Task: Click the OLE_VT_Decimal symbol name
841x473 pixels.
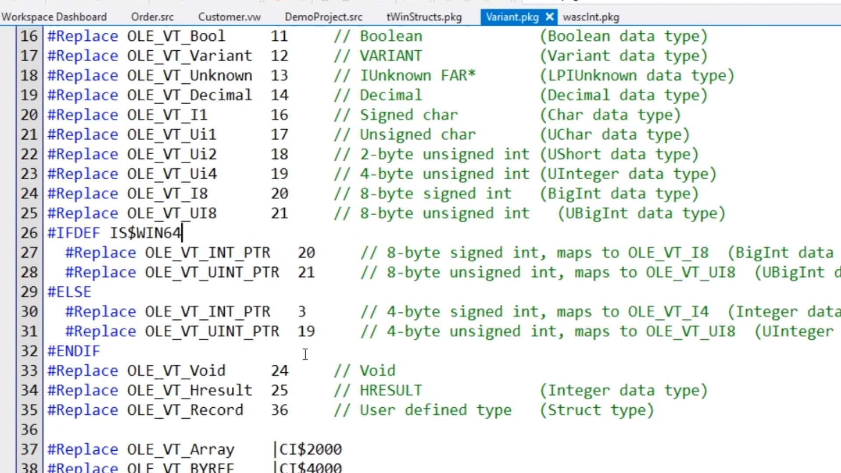Action: (189, 95)
